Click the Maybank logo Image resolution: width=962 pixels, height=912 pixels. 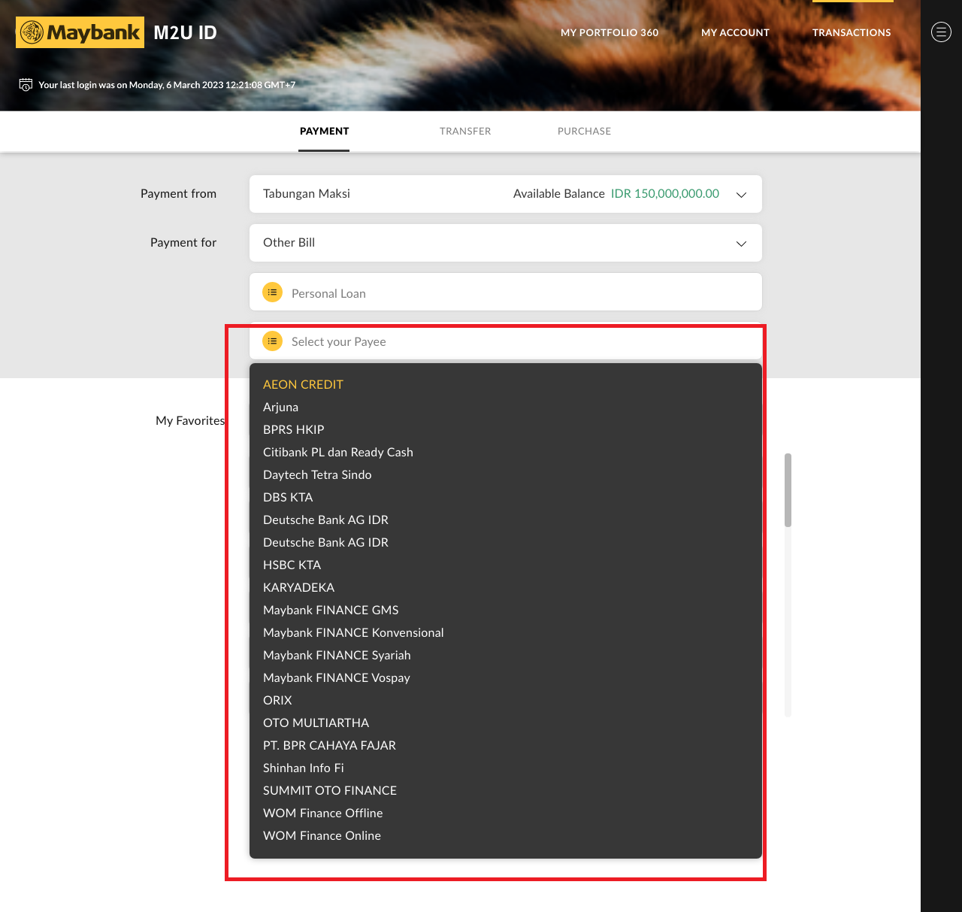(80, 32)
